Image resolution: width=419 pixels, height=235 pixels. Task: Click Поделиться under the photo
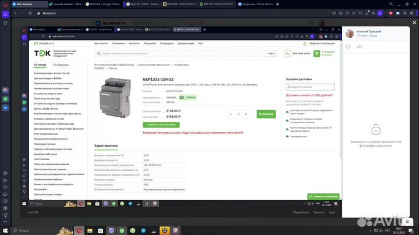tap(301, 212)
